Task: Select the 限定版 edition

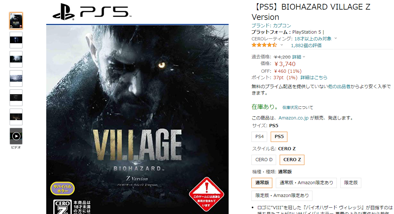Action: [x=351, y=183]
